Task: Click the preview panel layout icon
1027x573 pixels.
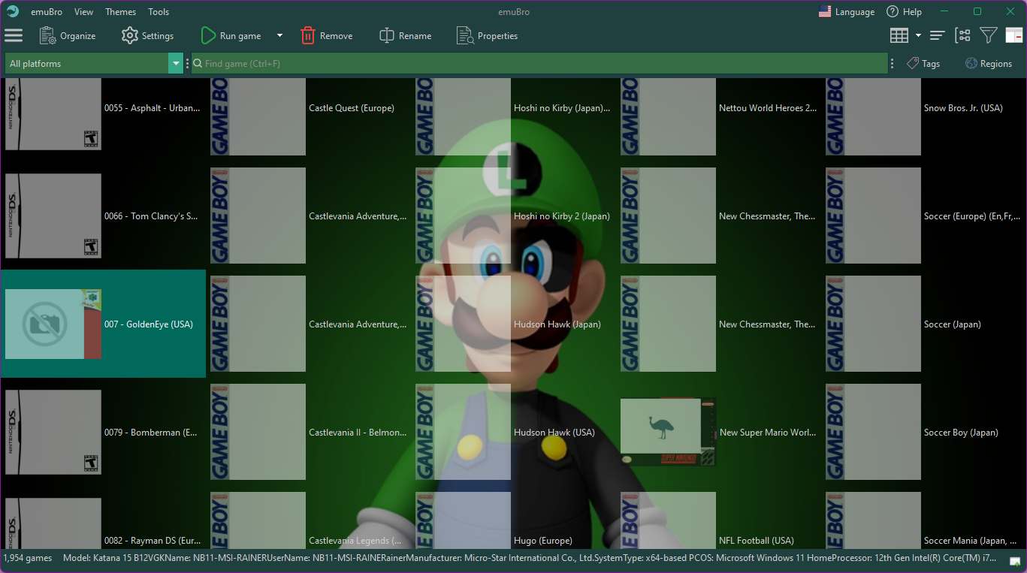Action: tap(1015, 35)
